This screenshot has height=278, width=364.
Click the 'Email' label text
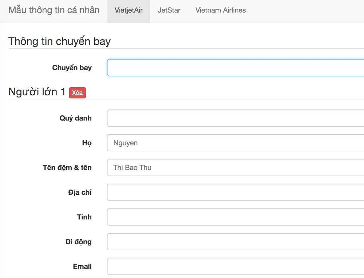82,267
